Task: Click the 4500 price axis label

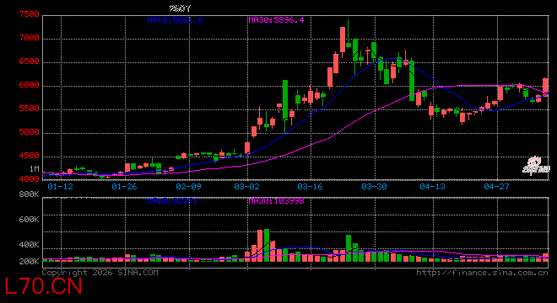Action: click(30, 156)
